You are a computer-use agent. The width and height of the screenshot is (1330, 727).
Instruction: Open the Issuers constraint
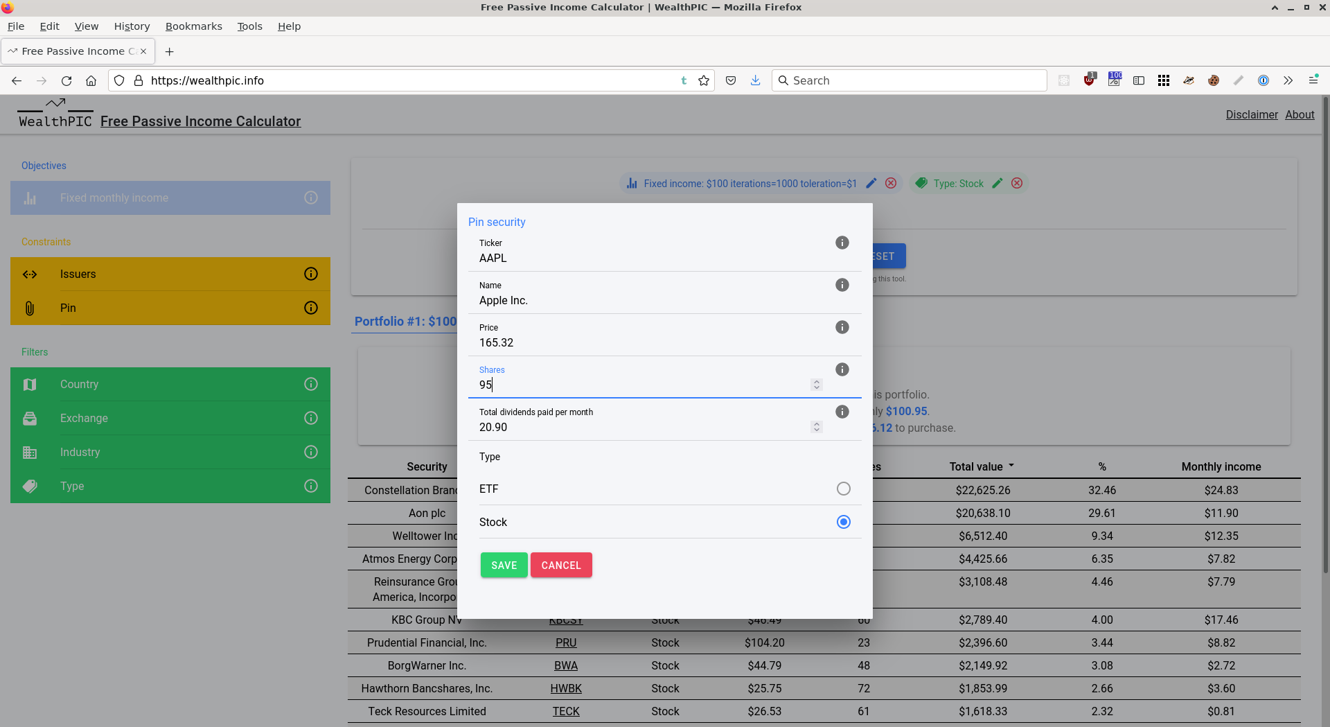[170, 274]
